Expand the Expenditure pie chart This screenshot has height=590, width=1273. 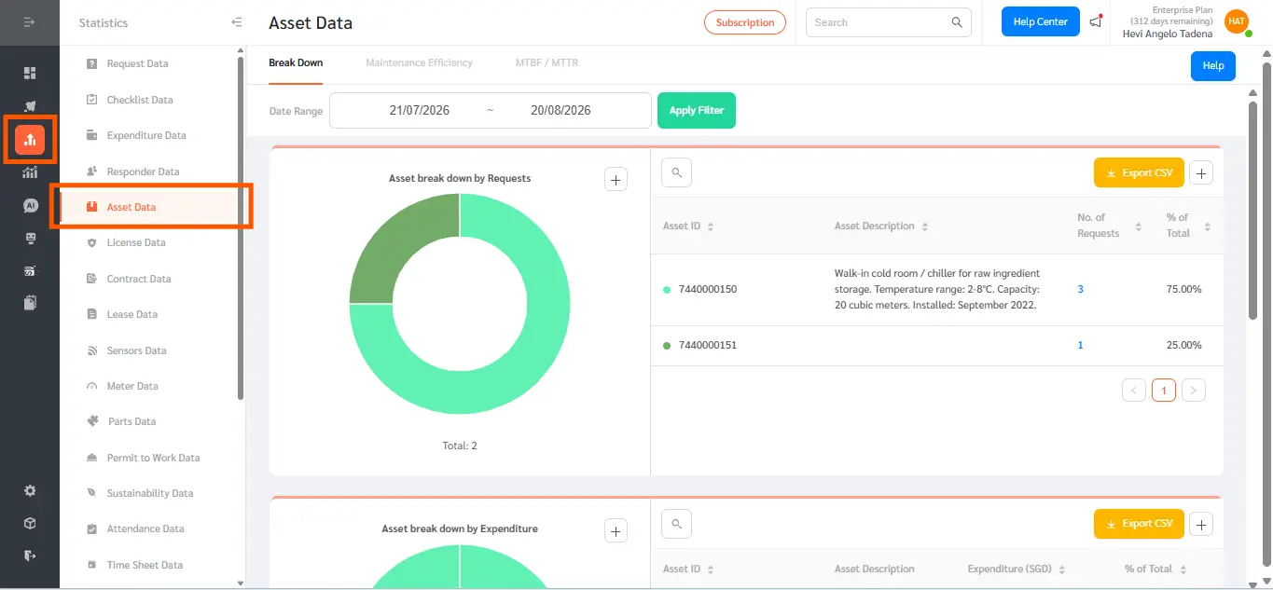(616, 531)
